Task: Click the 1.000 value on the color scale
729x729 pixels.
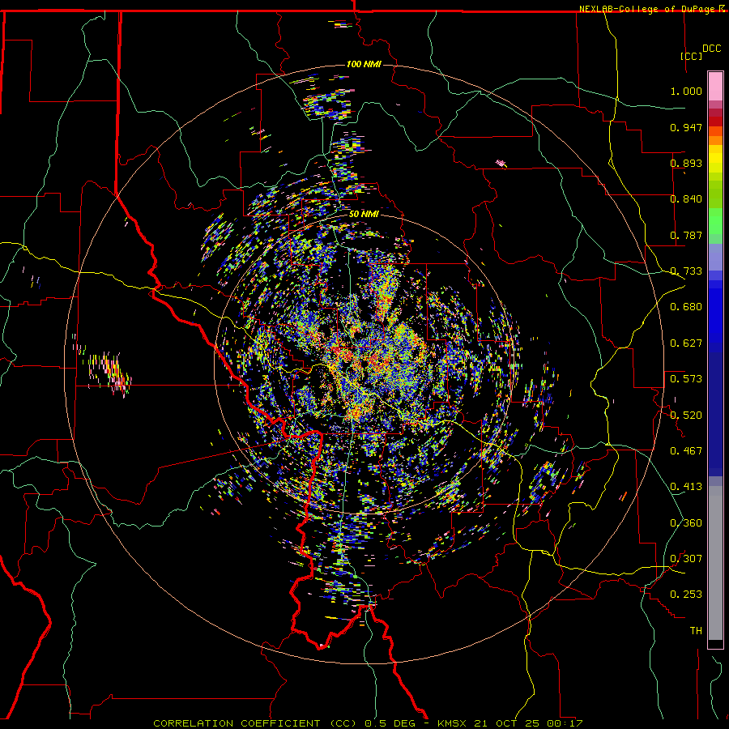Action: click(x=686, y=91)
